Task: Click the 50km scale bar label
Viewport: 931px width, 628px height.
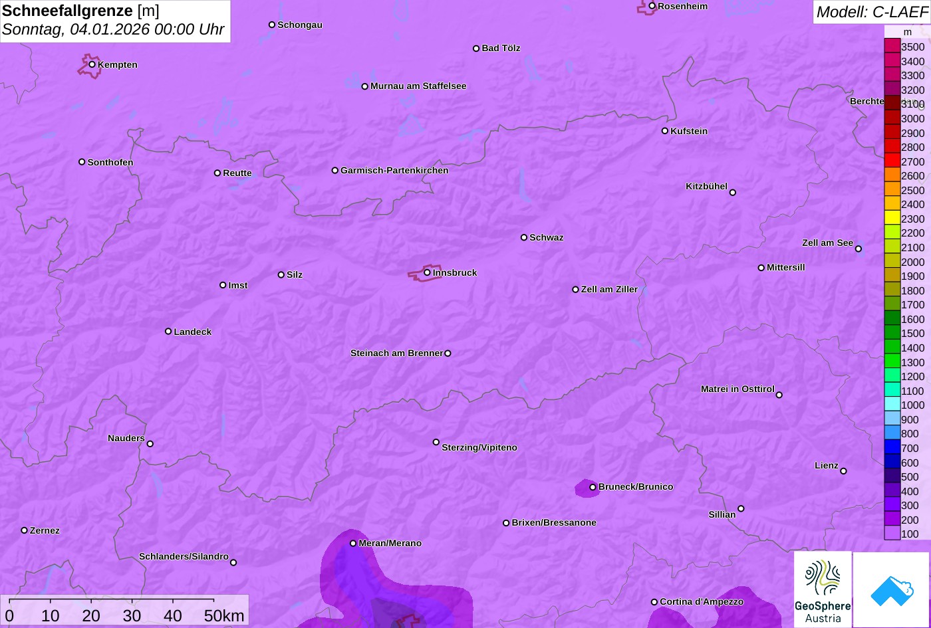Action: point(224,615)
